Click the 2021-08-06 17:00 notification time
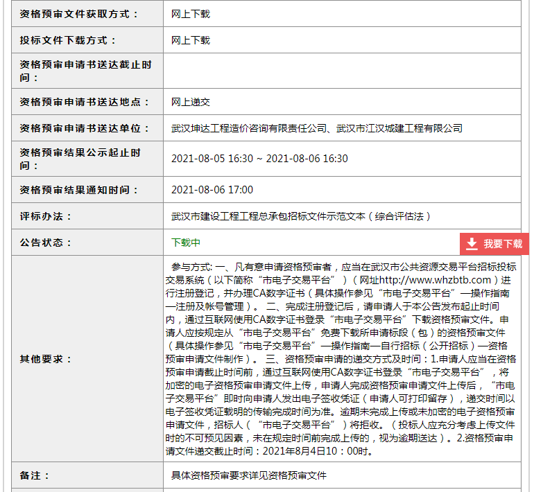 [x=212, y=190]
